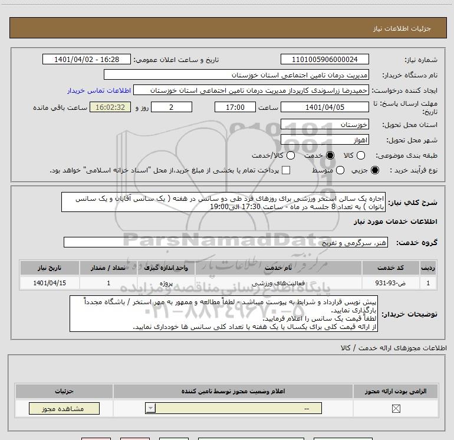454x440 pixels.
Task: Click remaining time field 16:02:32
Action: pos(110,107)
